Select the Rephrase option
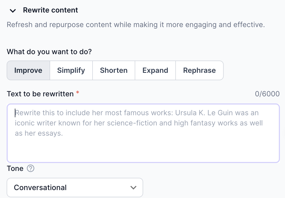The height and width of the screenshot is (198, 285). point(199,70)
